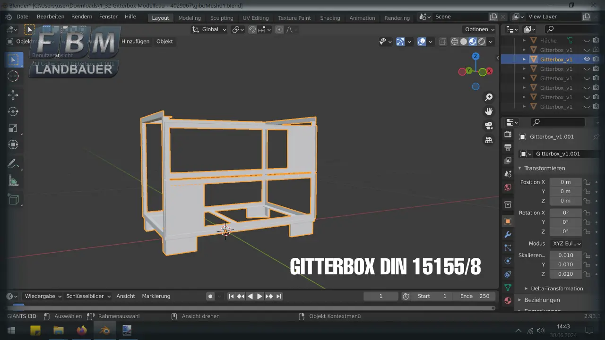Click the Skalieren X value field
The width and height of the screenshot is (605, 340).
[x=565, y=255]
